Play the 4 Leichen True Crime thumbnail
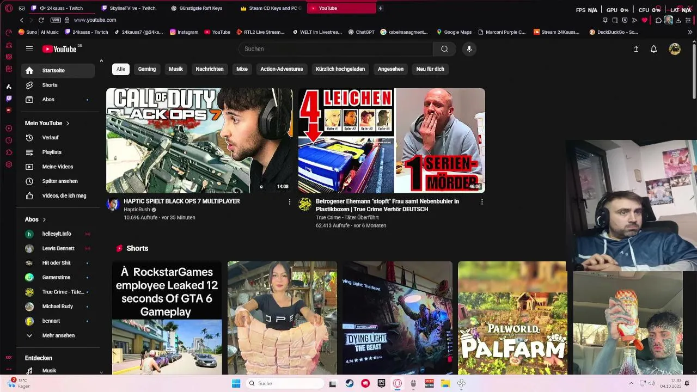This screenshot has height=392, width=697. (x=392, y=140)
